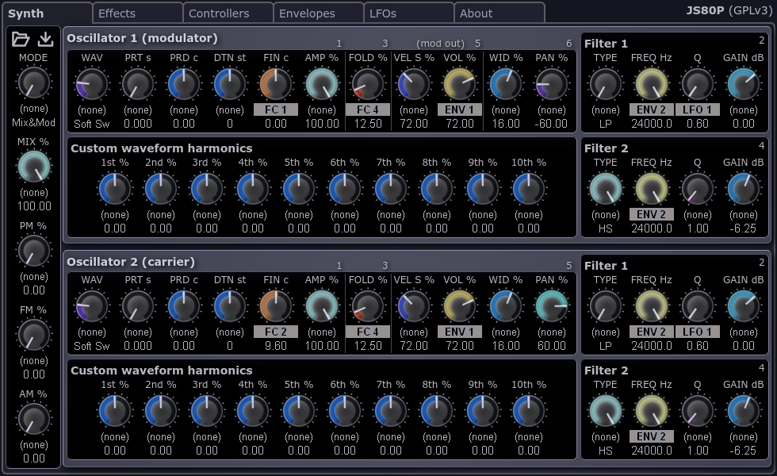Image resolution: width=777 pixels, height=476 pixels.
Task: Open ENV 2 selector in Oscillator 1 Filter 2 FREQ
Action: coord(651,214)
